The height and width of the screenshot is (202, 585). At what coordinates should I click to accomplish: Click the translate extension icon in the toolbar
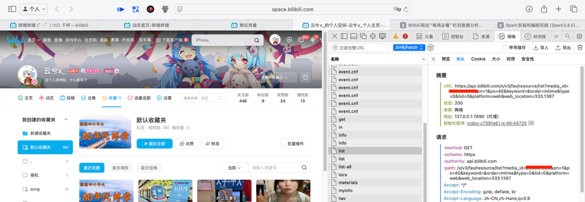[136, 9]
